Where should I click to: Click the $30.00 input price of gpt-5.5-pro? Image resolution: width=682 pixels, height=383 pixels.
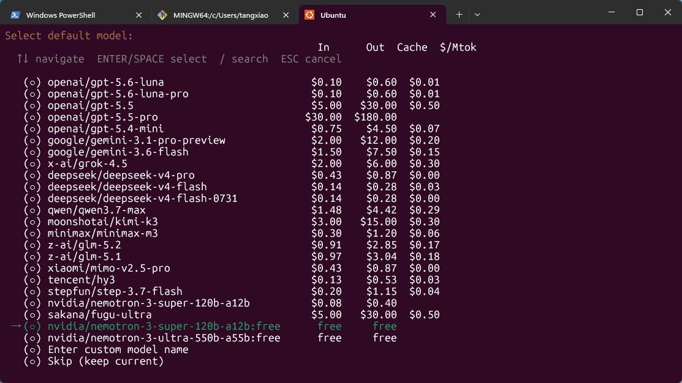click(323, 117)
